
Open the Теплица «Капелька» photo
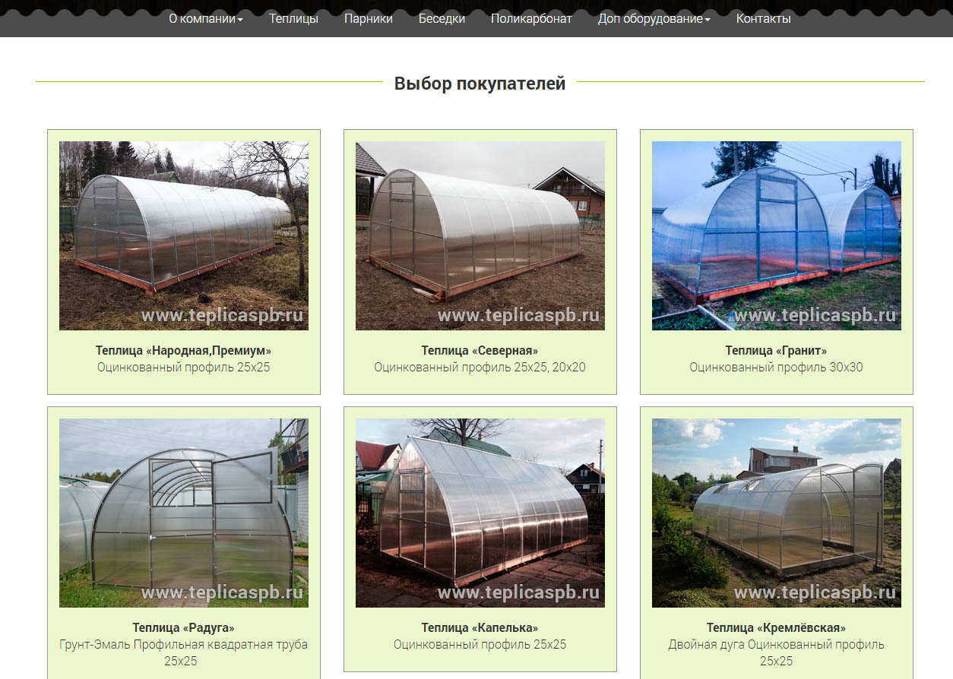tap(480, 513)
